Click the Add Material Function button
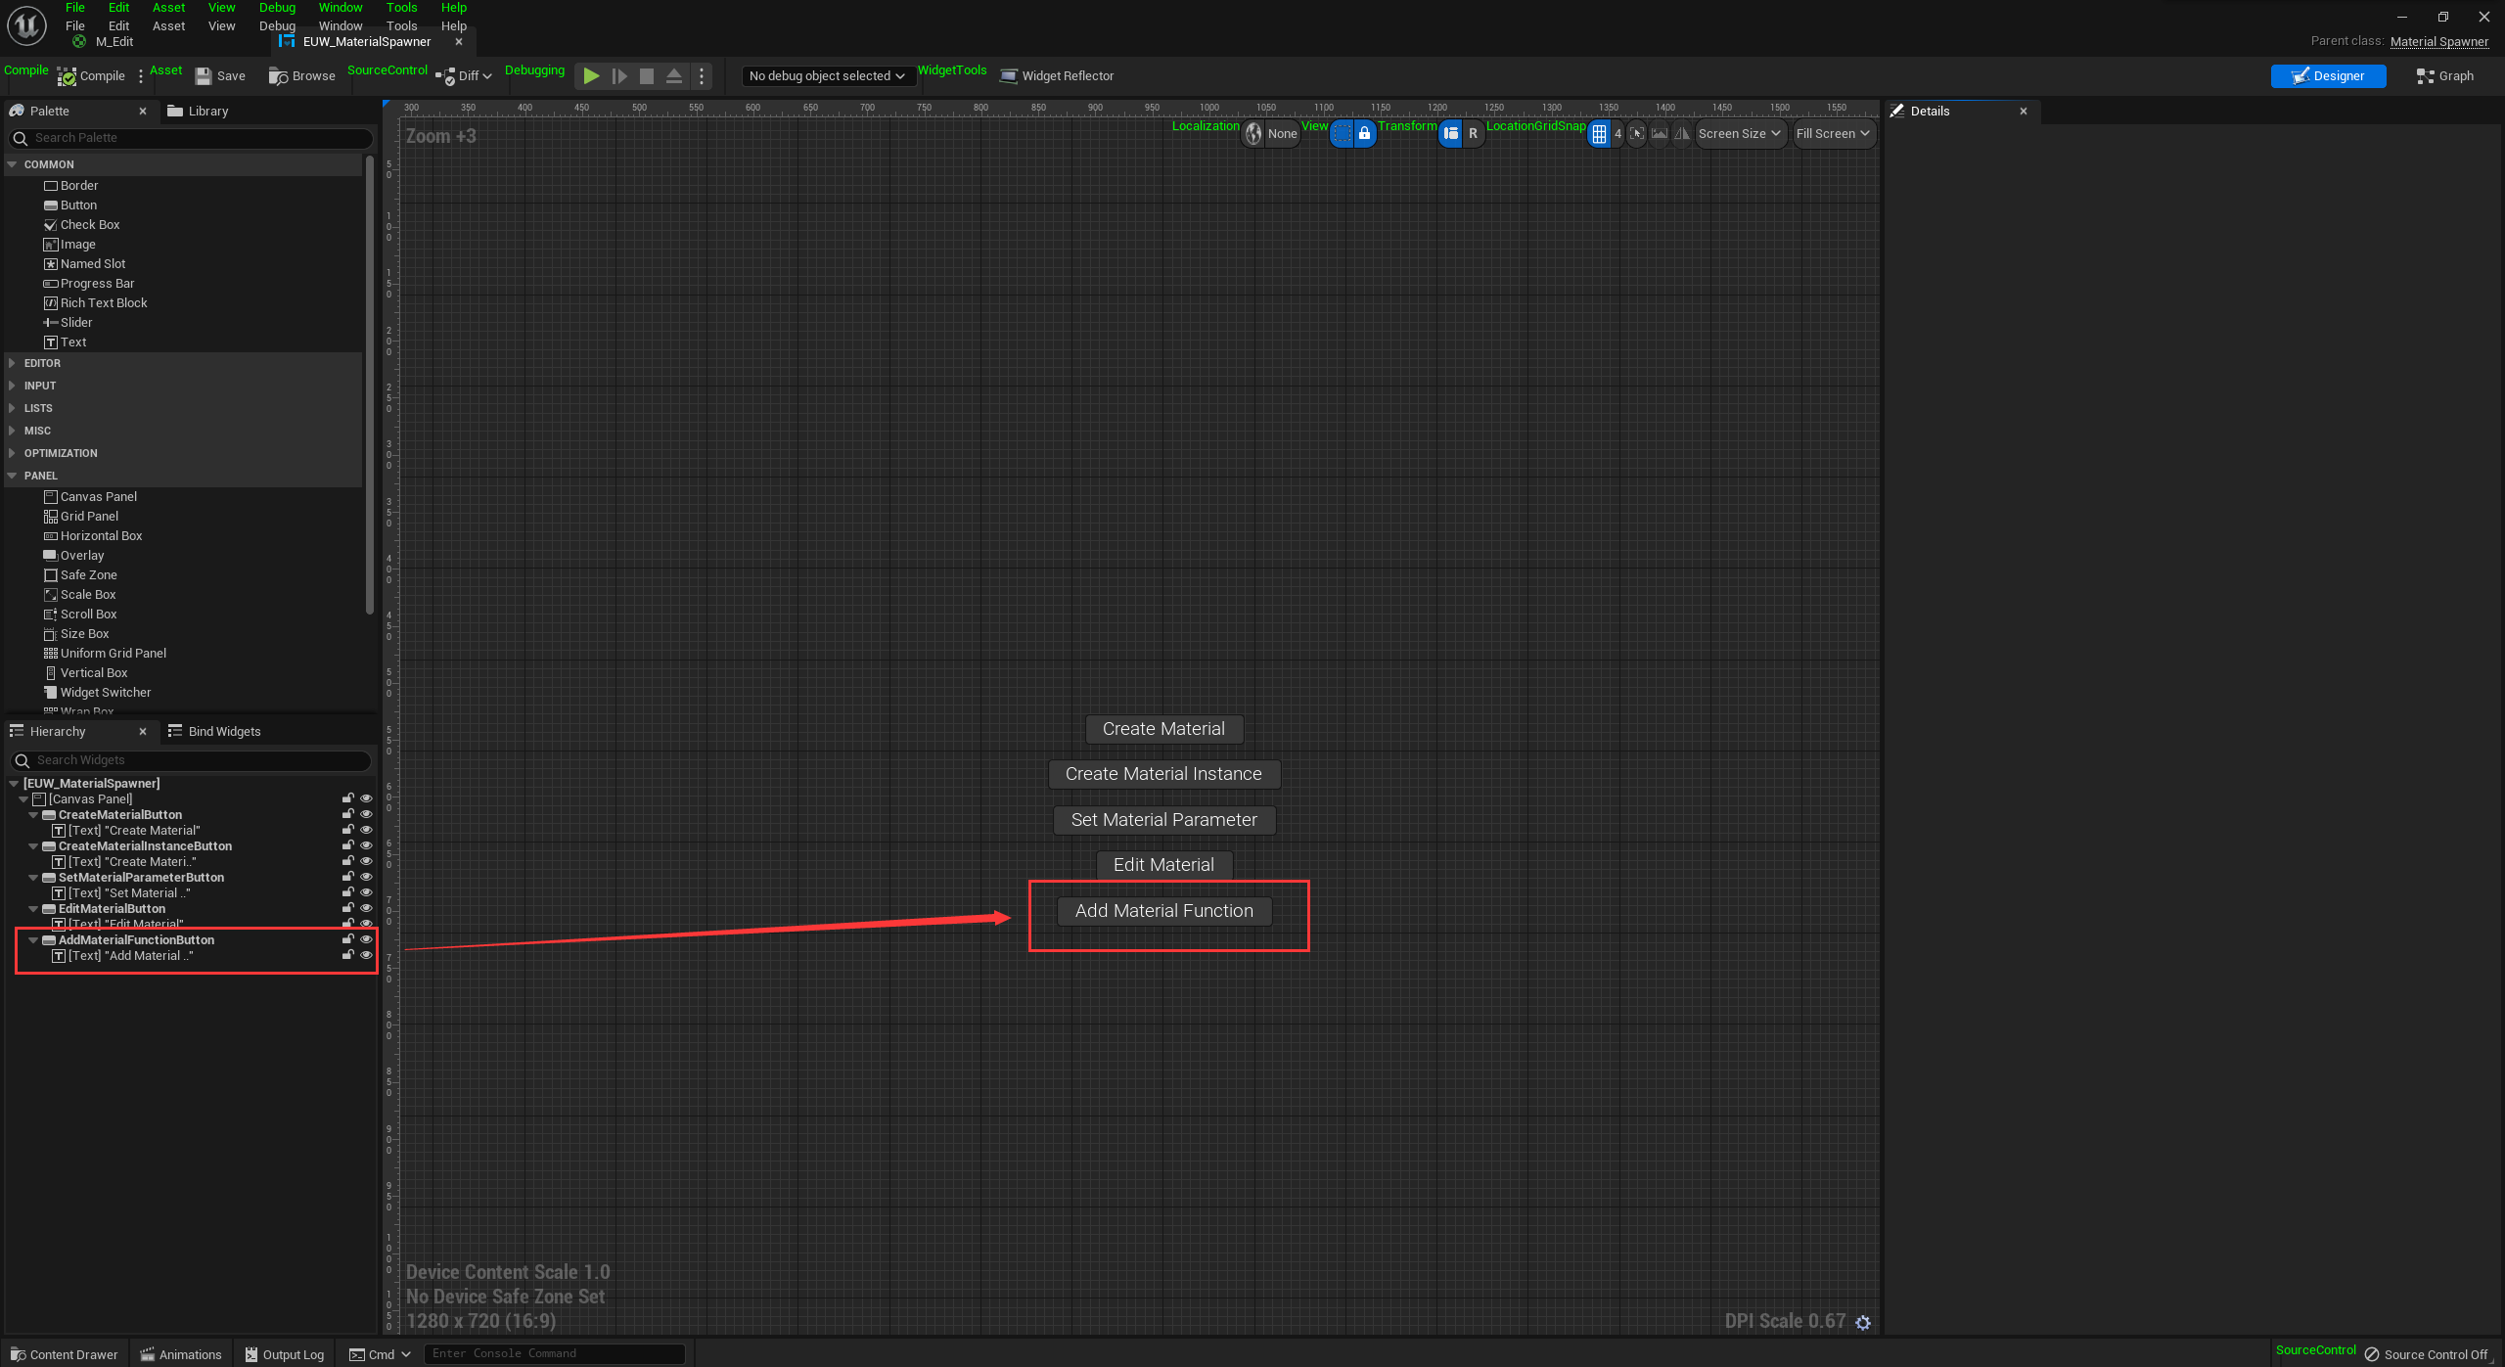The width and height of the screenshot is (2505, 1367). [x=1163, y=911]
